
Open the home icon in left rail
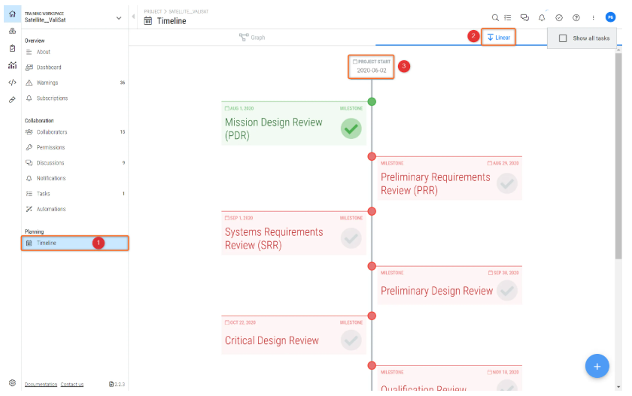(x=12, y=14)
